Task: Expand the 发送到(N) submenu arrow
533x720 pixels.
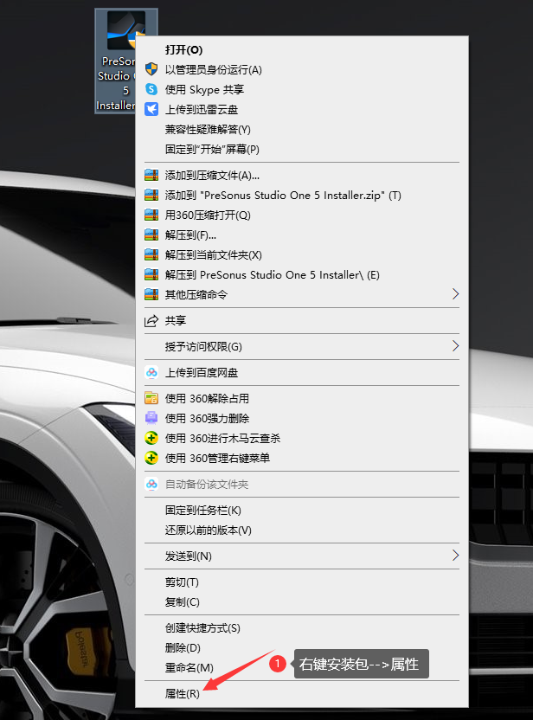Action: click(455, 556)
